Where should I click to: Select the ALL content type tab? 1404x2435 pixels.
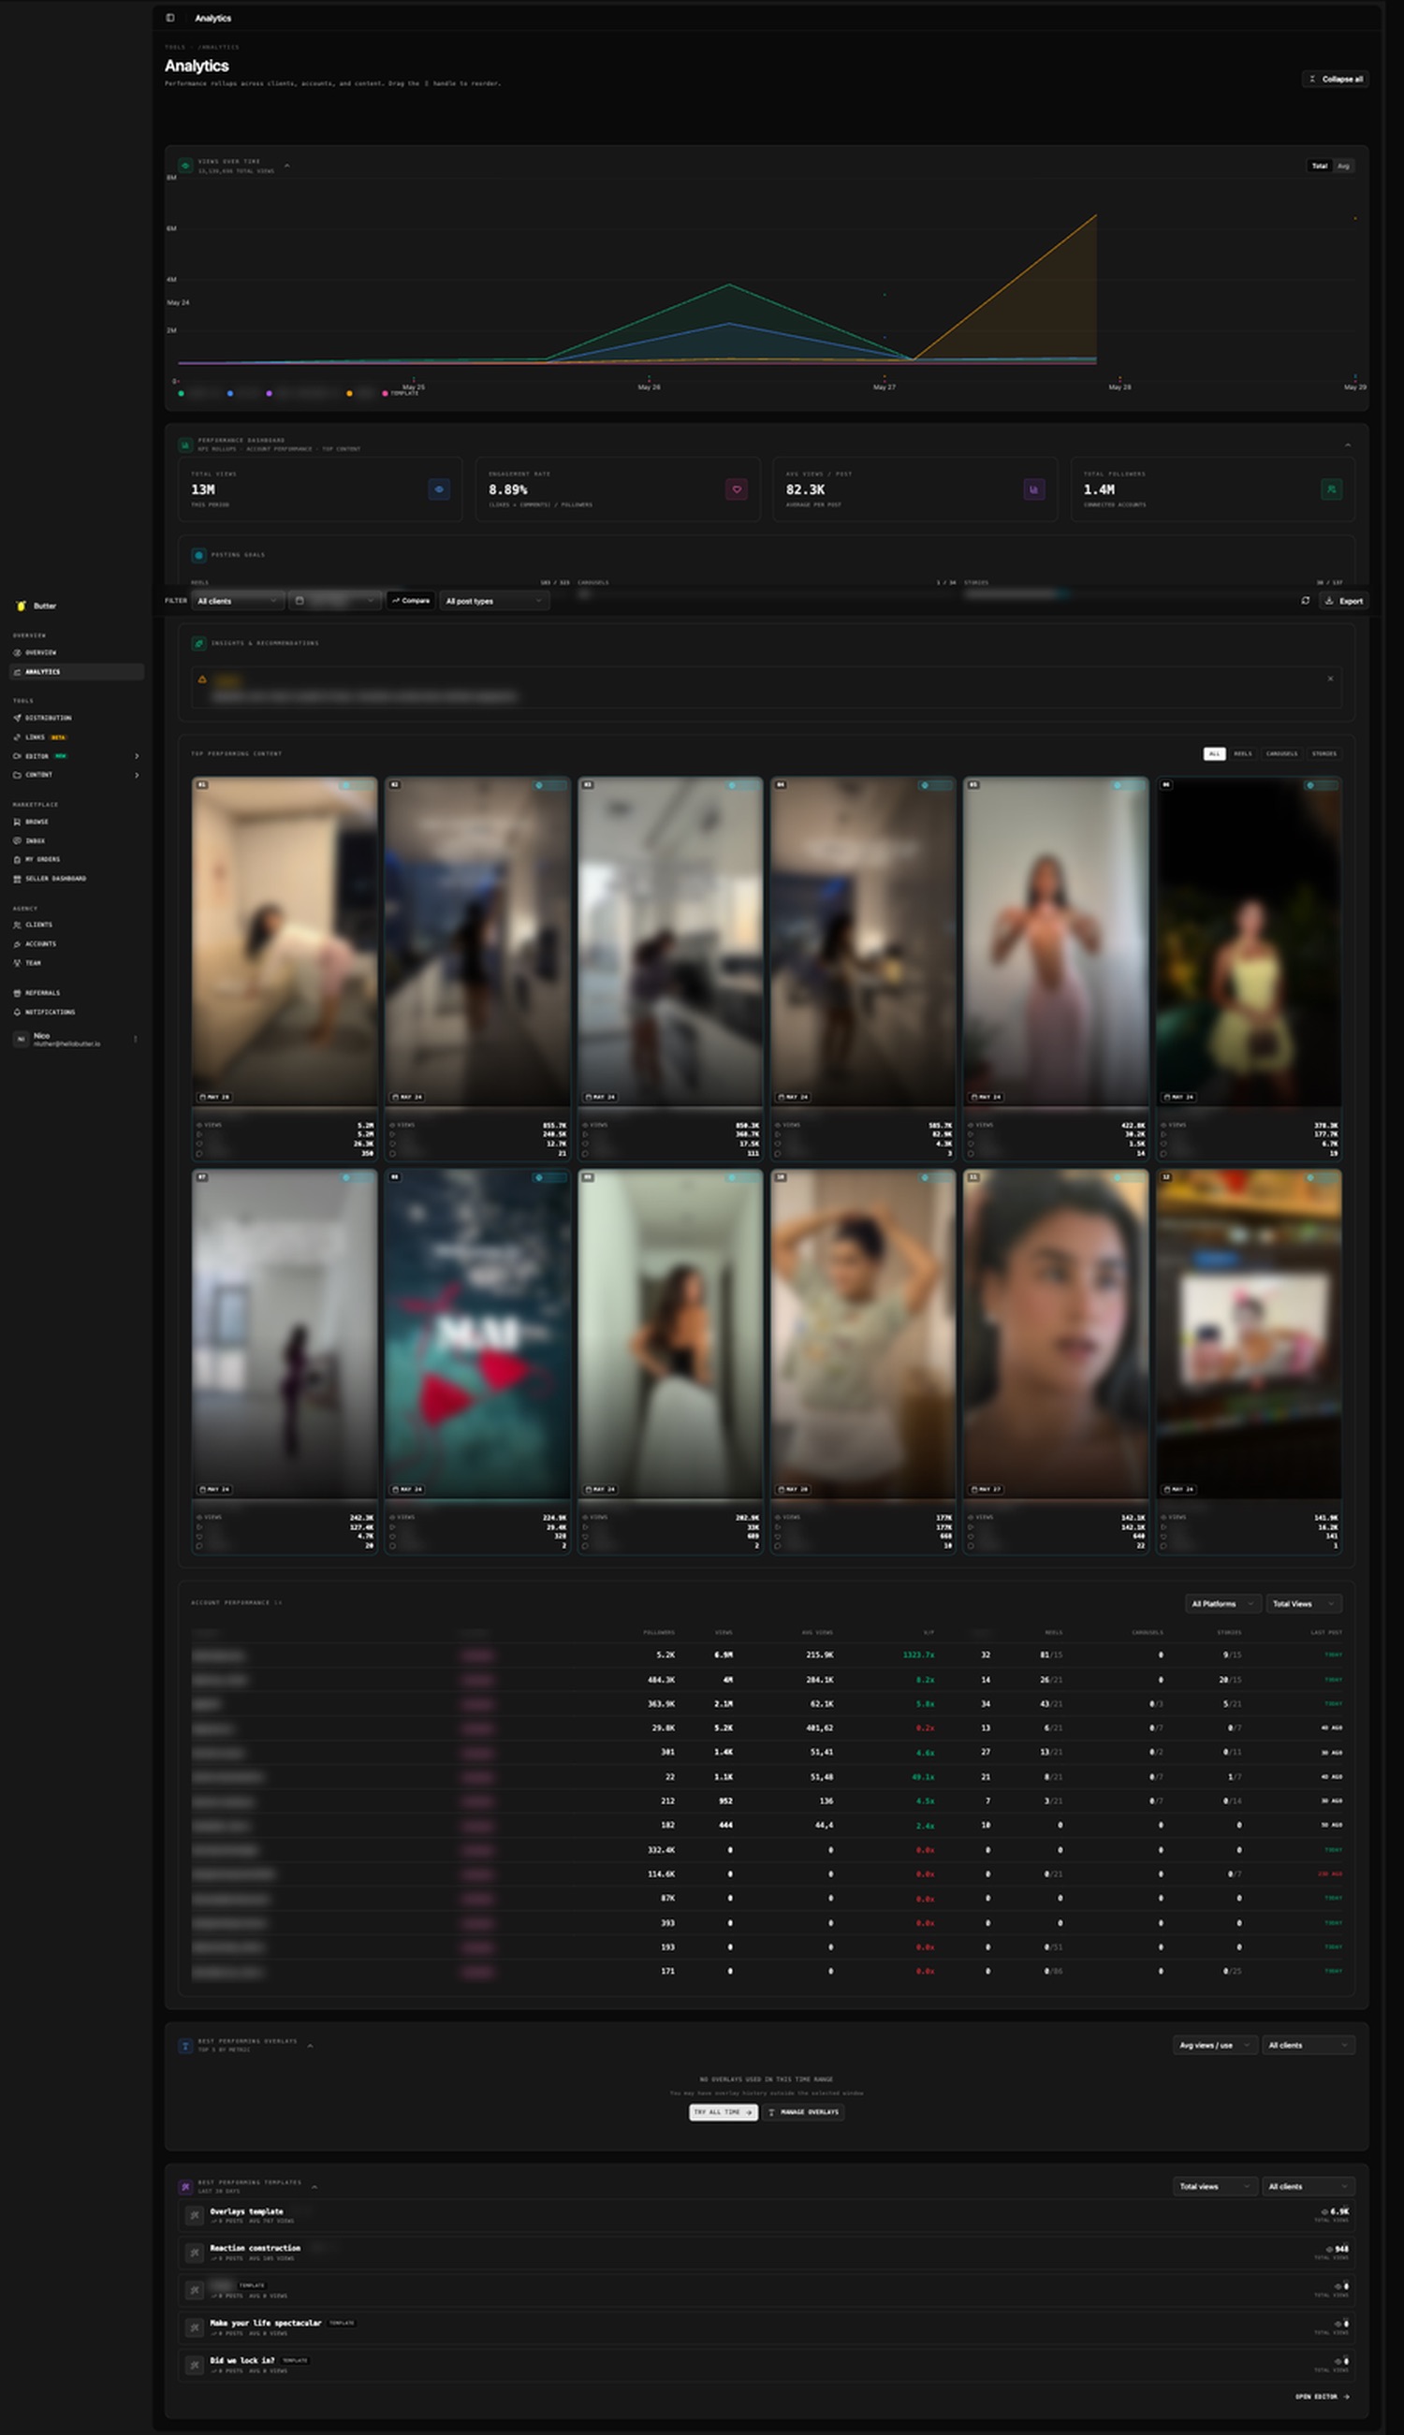tap(1214, 754)
